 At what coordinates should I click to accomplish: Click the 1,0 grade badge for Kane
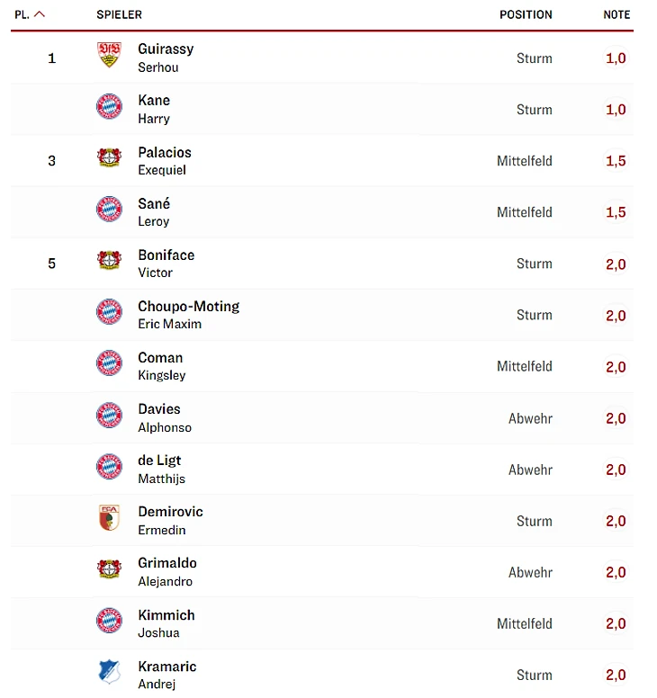(x=616, y=110)
